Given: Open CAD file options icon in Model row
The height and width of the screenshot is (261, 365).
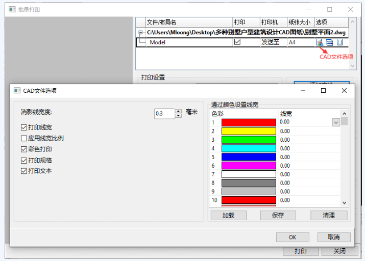Looking at the screenshot, I should point(320,42).
